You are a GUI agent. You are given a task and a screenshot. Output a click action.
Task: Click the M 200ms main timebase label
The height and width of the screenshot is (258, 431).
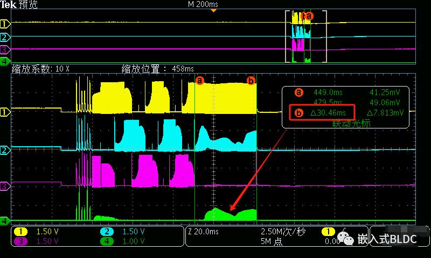pyautogui.click(x=203, y=4)
